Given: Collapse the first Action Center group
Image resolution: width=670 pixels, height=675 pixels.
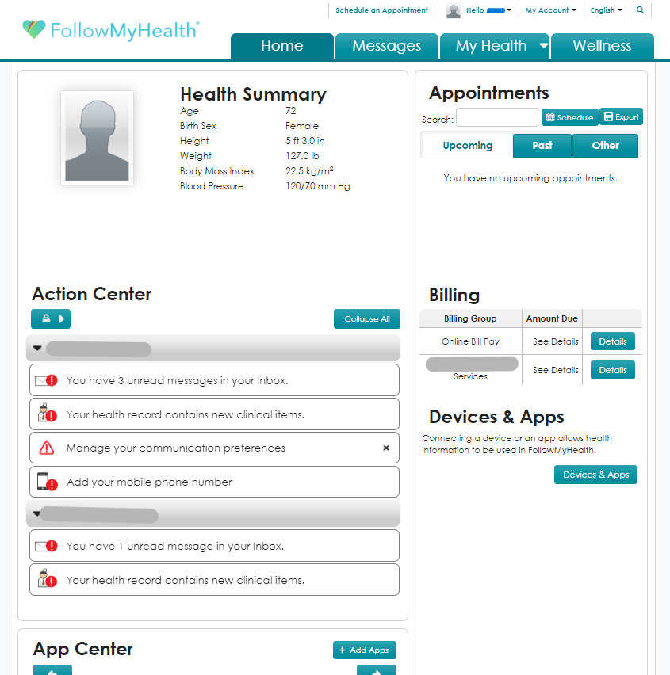Looking at the screenshot, I should coord(37,348).
